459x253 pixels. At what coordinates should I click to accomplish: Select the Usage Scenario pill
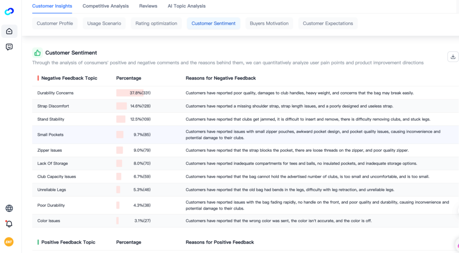pos(104,23)
